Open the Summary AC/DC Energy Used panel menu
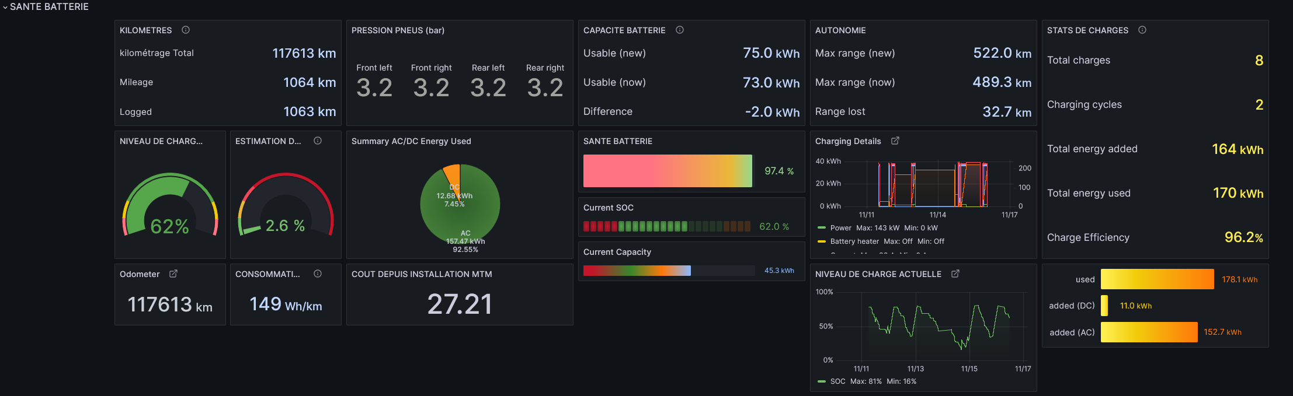This screenshot has height=396, width=1293. tap(411, 141)
